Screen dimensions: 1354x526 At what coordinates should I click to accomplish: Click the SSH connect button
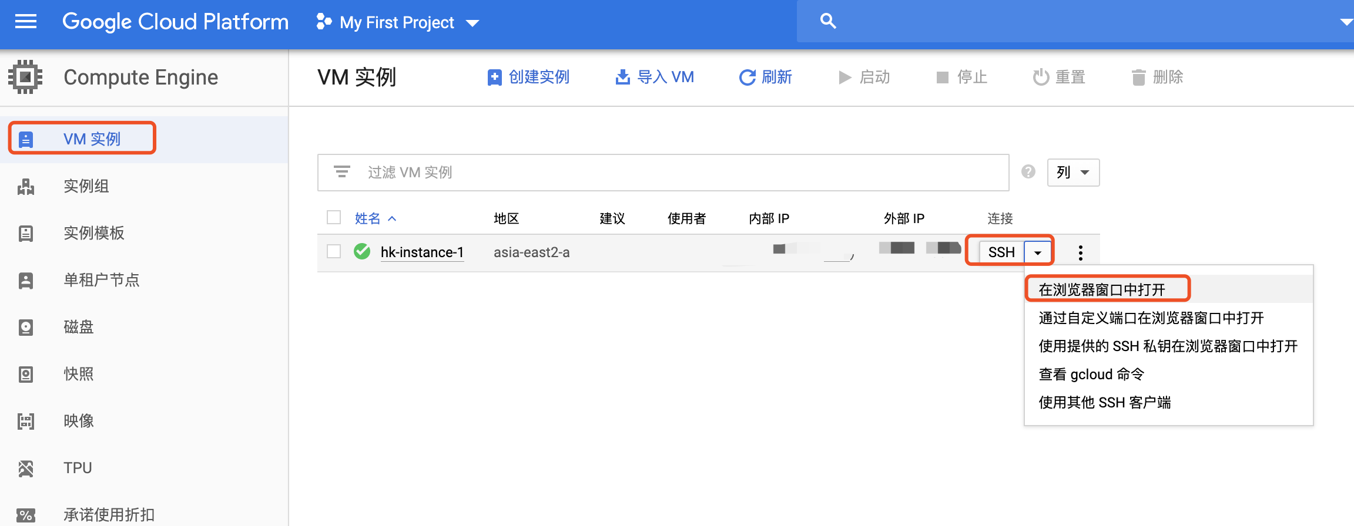tap(1001, 252)
